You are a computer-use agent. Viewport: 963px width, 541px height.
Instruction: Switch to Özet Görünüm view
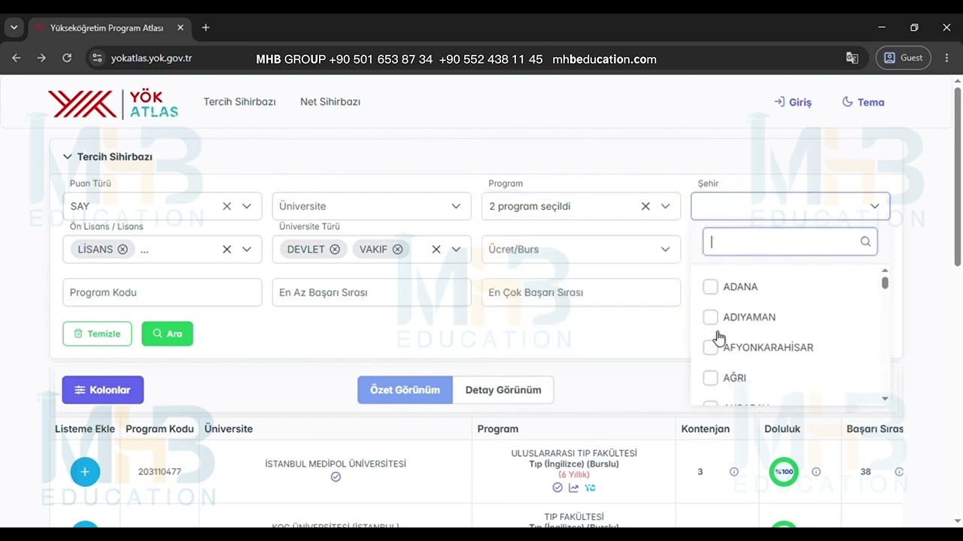(405, 390)
